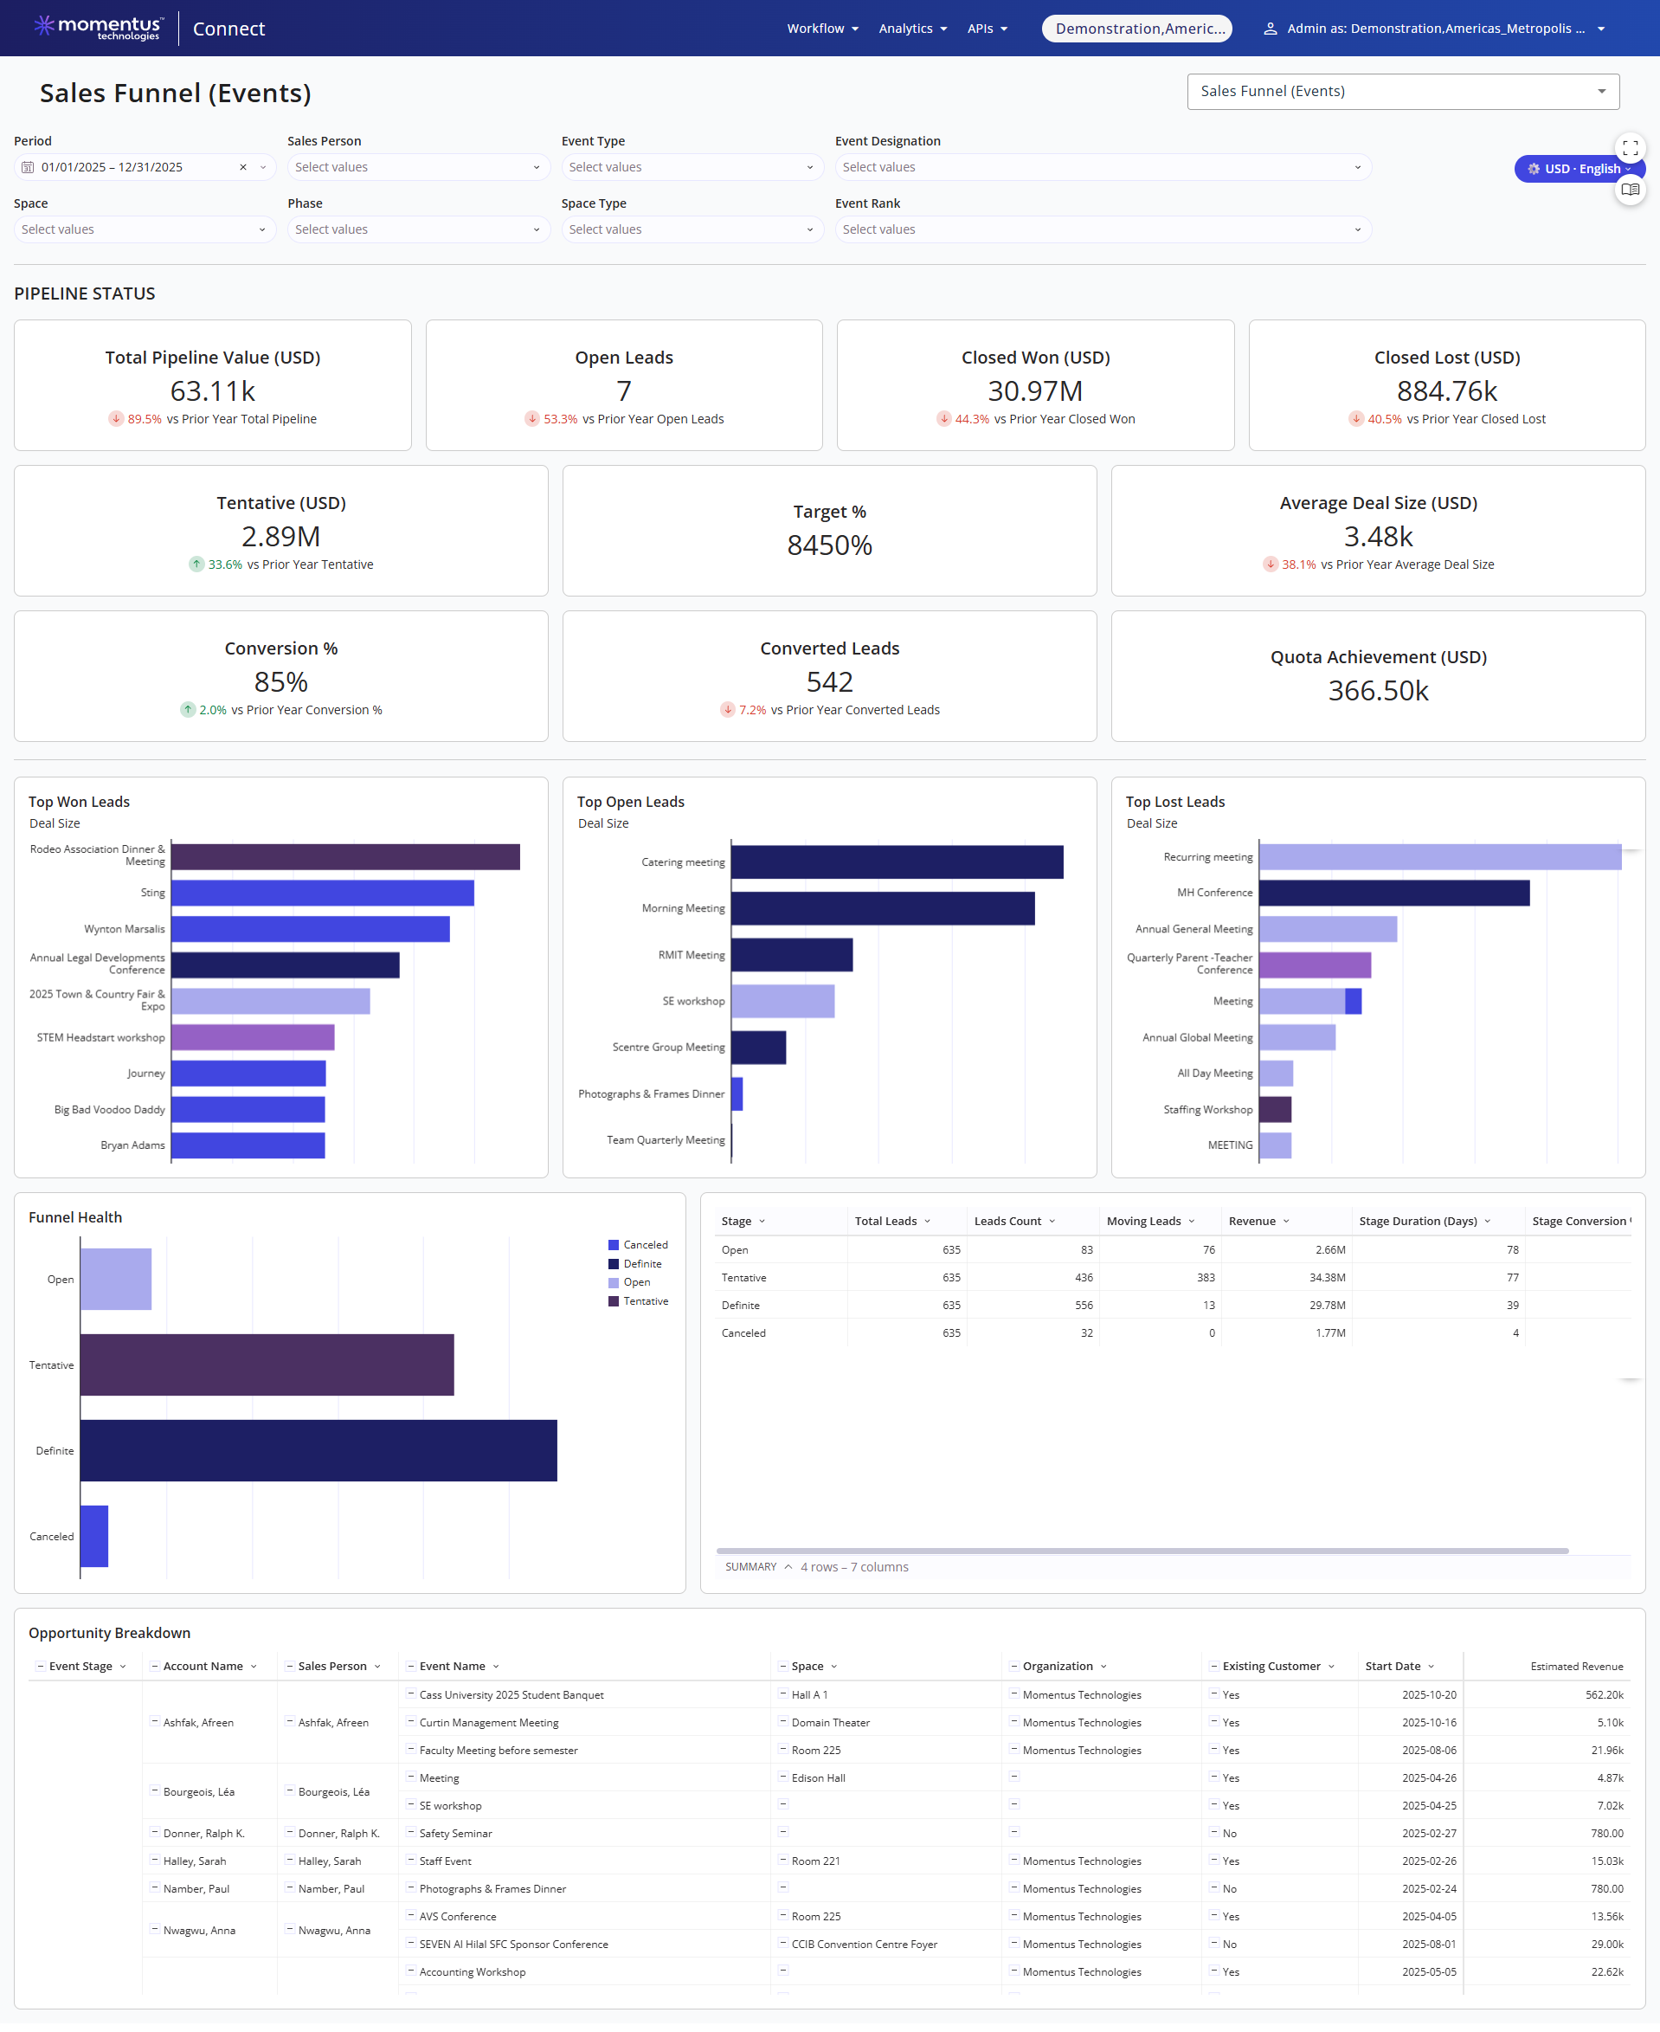Click down-arrow icon on Average Deal Size trend
Viewport: 1660px width, 2032px height.
[1271, 564]
